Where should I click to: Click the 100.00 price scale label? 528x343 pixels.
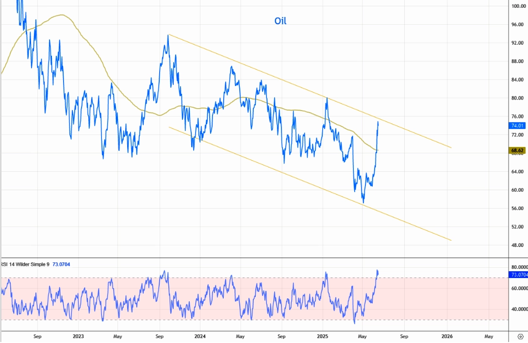[517, 6]
